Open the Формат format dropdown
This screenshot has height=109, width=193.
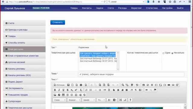click(74, 100)
